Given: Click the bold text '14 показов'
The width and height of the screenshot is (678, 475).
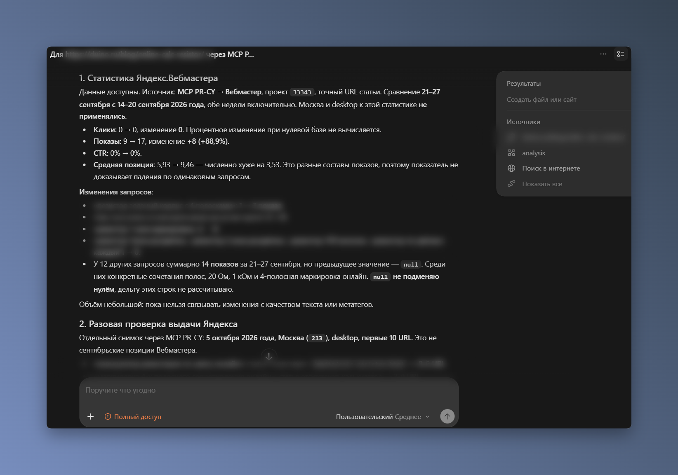Looking at the screenshot, I should (220, 264).
